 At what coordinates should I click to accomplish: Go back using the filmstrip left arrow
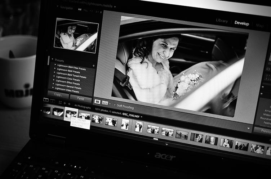(x=65, y=103)
